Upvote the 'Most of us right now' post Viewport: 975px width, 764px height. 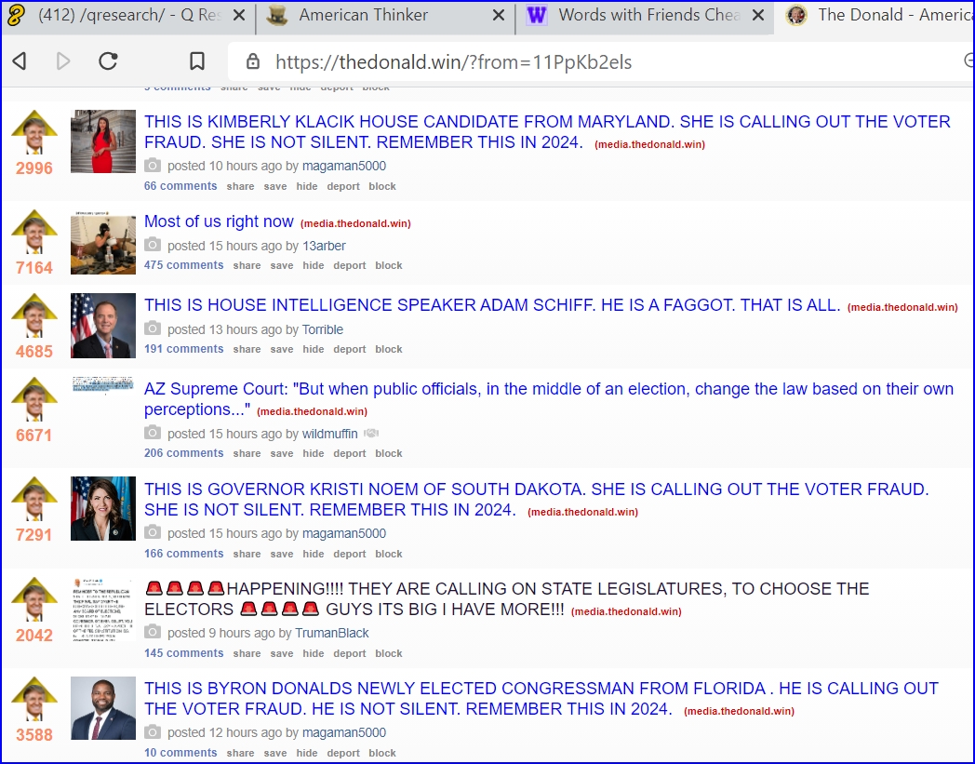point(34,232)
